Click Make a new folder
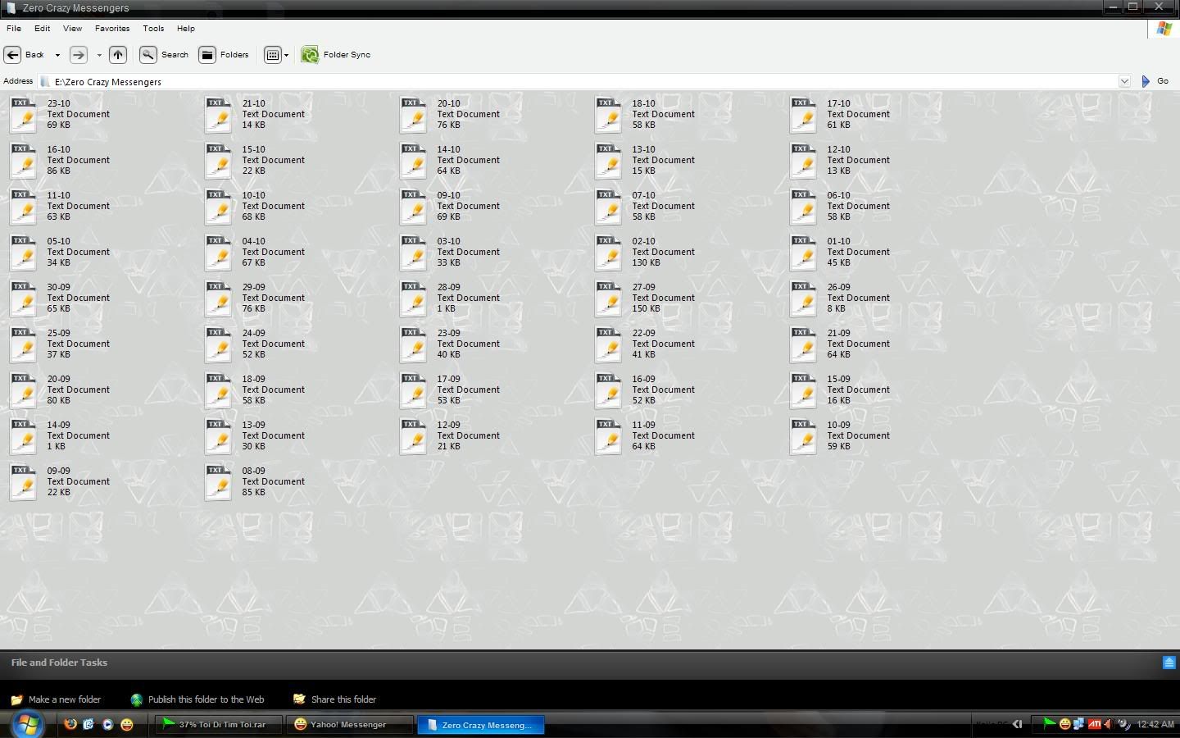 [x=56, y=699]
